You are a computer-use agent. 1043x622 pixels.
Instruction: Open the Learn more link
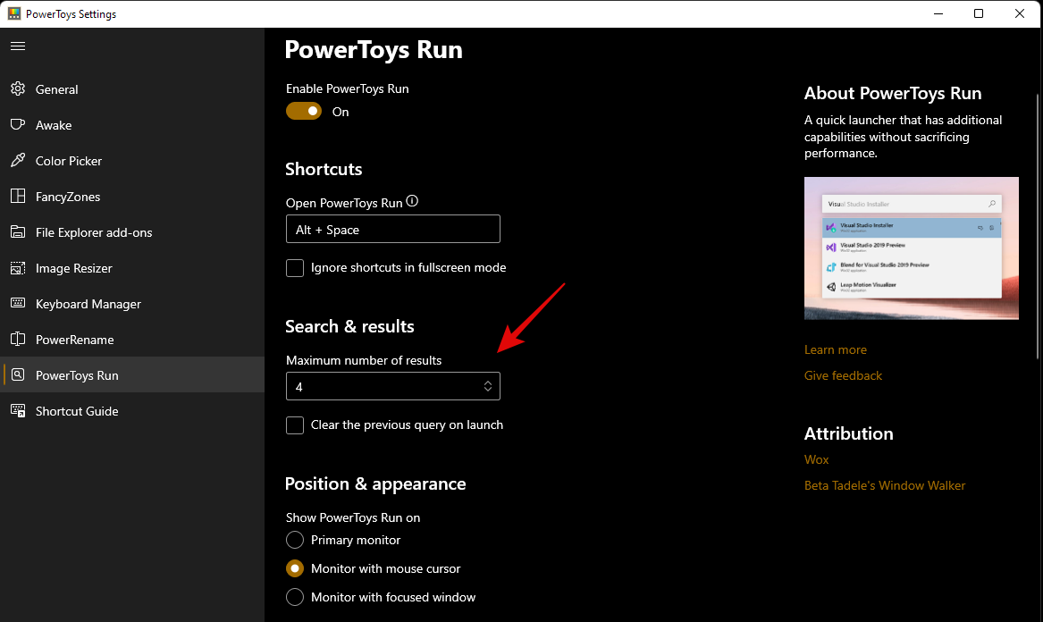(835, 349)
